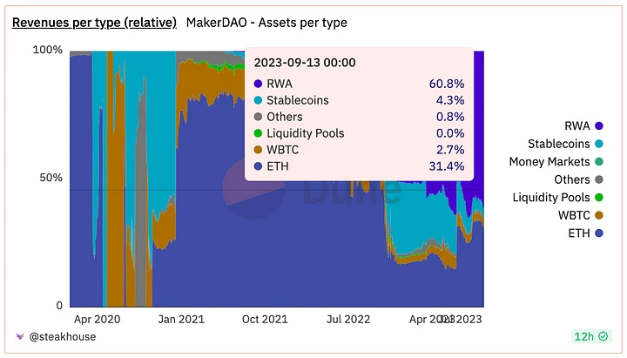Click the Jan 2021 axis label
Image resolution: width=627 pixels, height=358 pixels.
(181, 320)
